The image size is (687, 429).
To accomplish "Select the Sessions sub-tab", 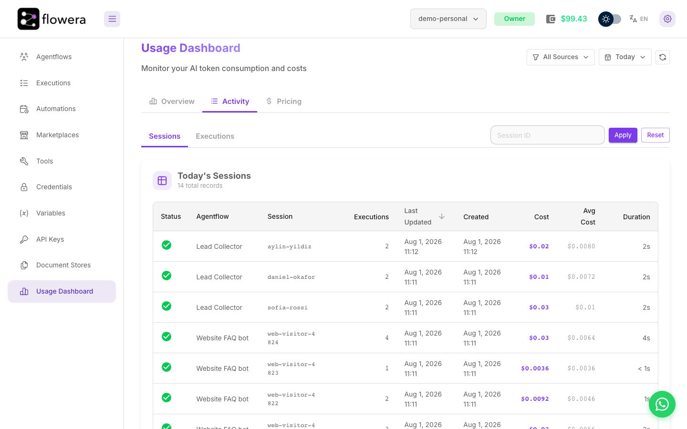I will (x=165, y=136).
